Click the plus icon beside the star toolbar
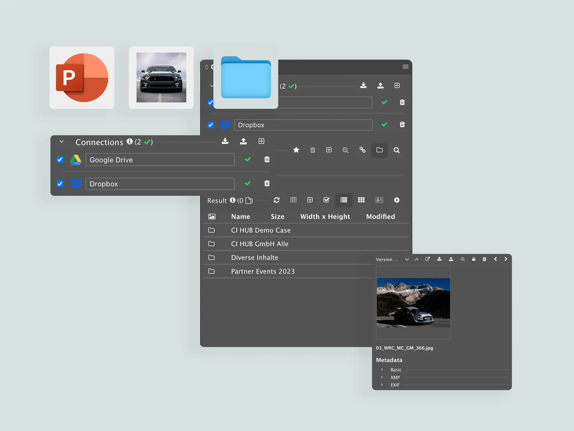 (329, 150)
